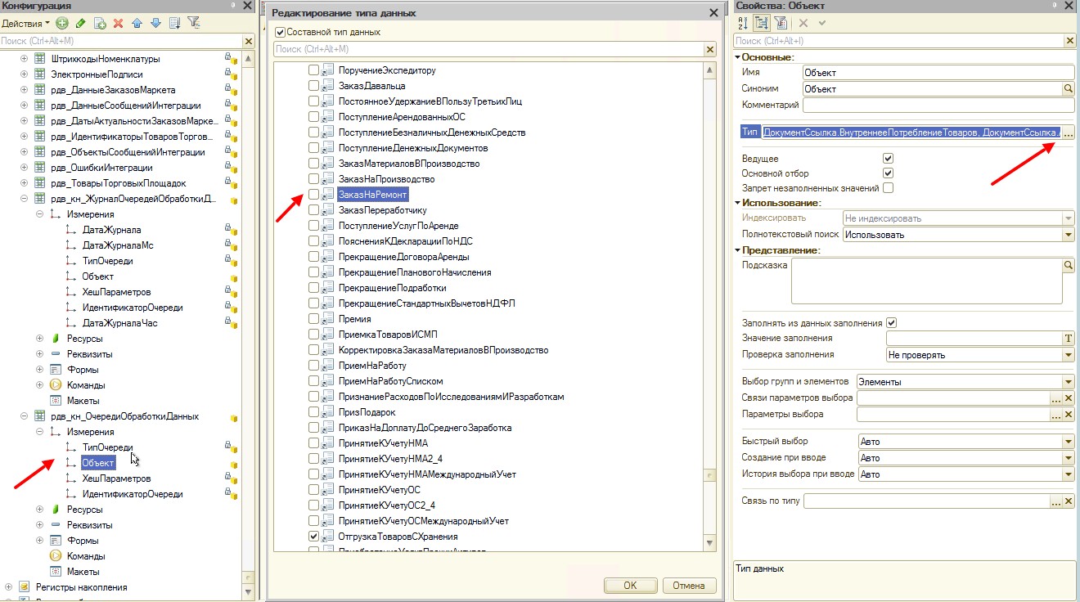Open ellipsis for Параметры выбора
The width and height of the screenshot is (1080, 602).
pyautogui.click(x=1056, y=415)
